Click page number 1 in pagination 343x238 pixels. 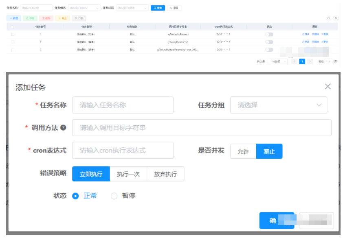(302, 61)
